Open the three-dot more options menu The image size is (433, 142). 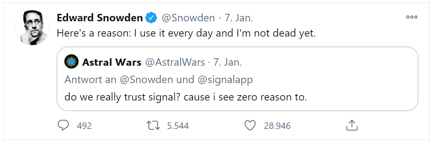click(x=411, y=17)
